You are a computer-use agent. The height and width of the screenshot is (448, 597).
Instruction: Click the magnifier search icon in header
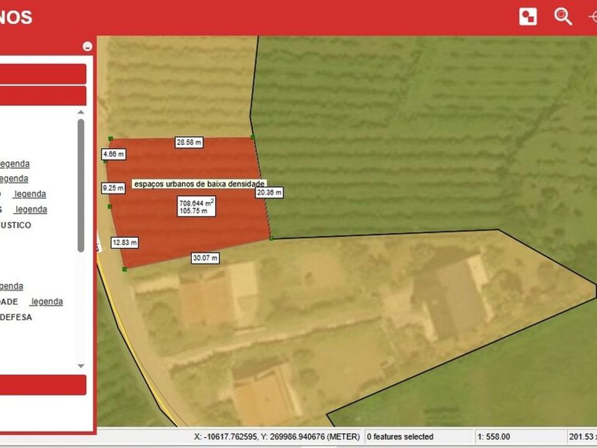click(563, 16)
